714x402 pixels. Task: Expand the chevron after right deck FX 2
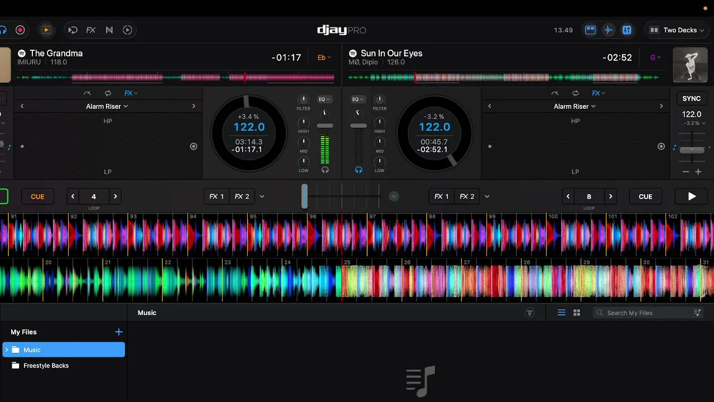487,197
